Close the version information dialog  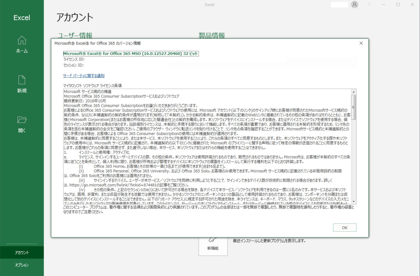tap(361, 43)
